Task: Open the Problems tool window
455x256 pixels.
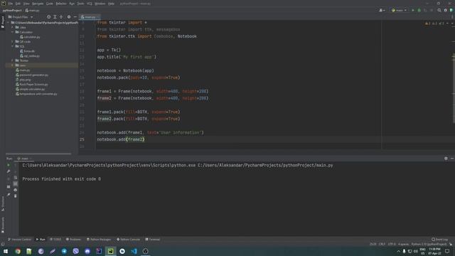Action: tap(73, 239)
